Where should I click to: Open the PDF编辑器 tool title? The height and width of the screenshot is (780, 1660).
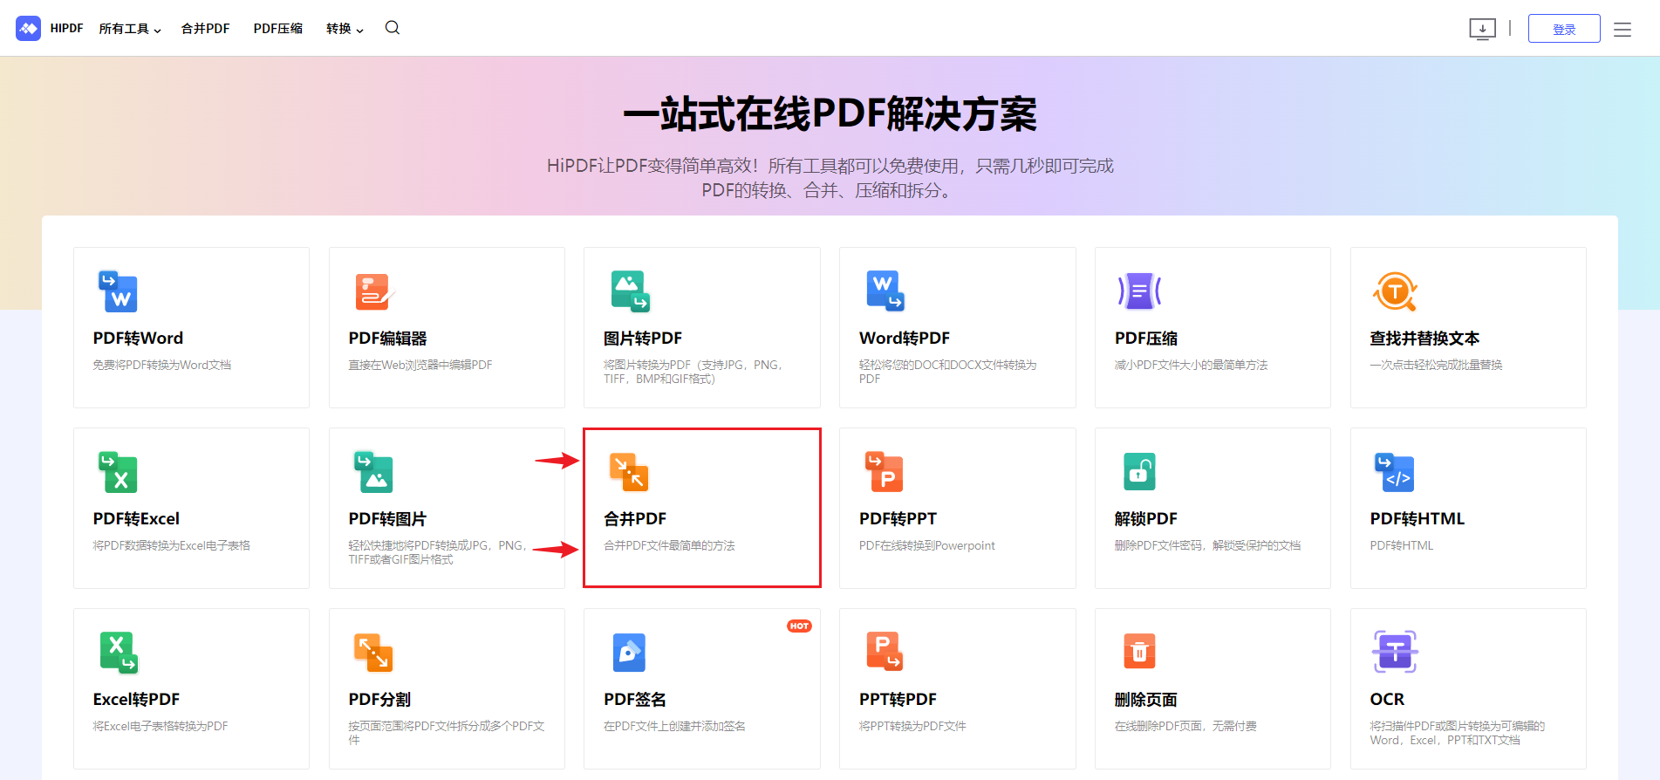tap(387, 339)
